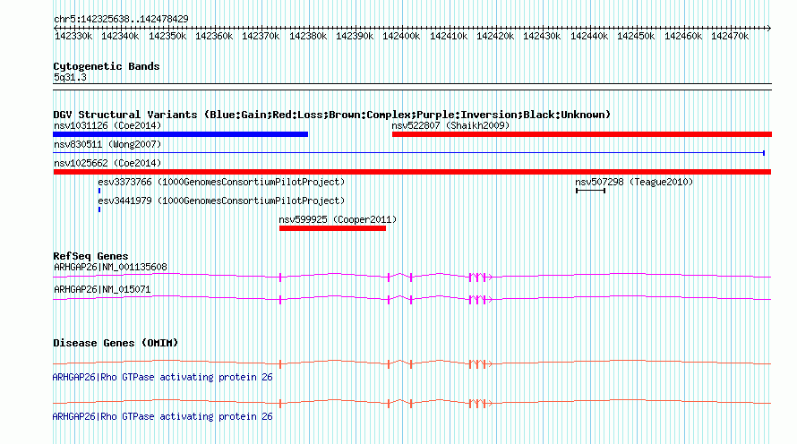Open variant label esv3441979 (1000GenomesConsortiumPilotProject)
This screenshot has width=797, height=444.
point(221,201)
